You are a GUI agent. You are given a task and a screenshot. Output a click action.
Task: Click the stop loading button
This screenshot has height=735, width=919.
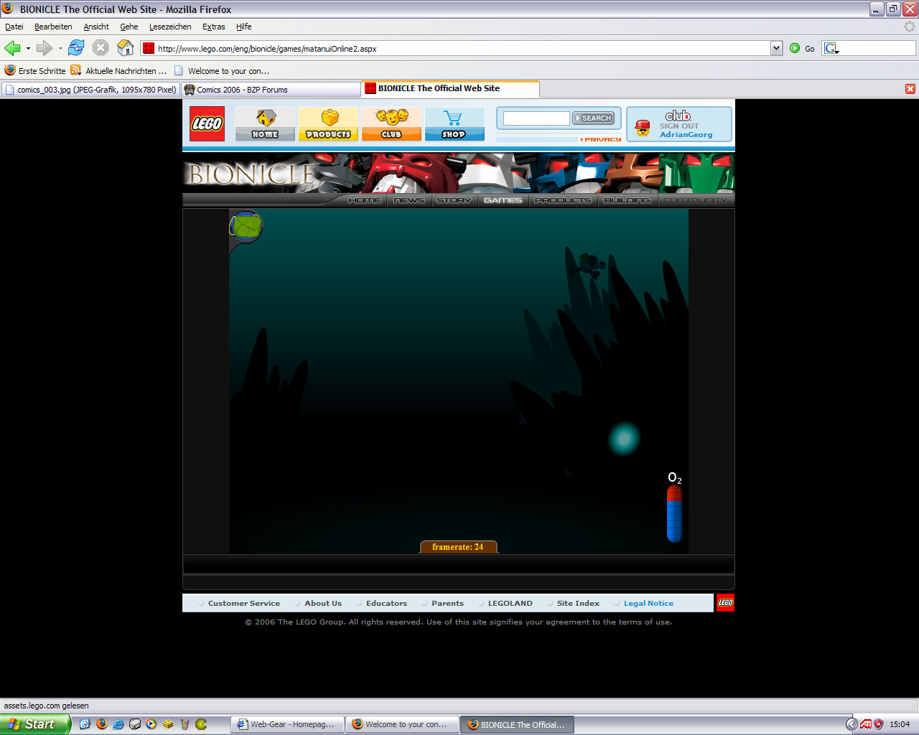101,48
